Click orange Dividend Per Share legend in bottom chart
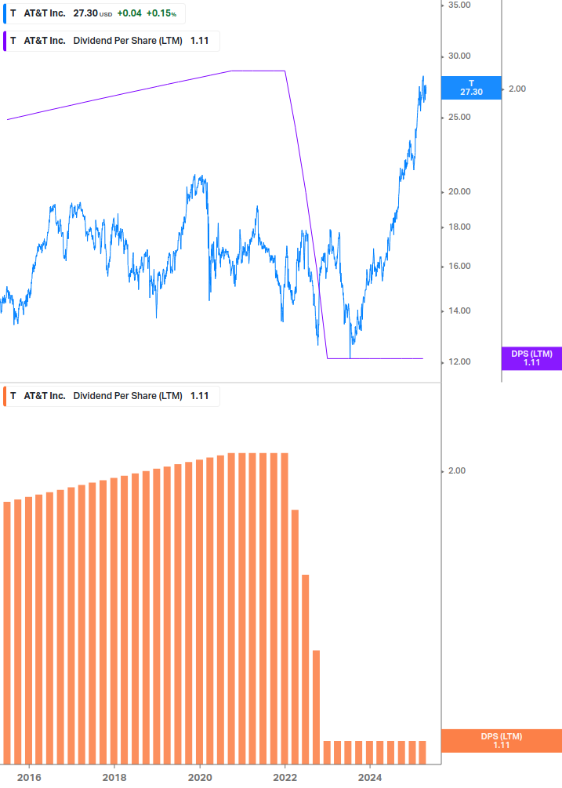Viewport: 562px width, 788px height. pyautogui.click(x=111, y=396)
